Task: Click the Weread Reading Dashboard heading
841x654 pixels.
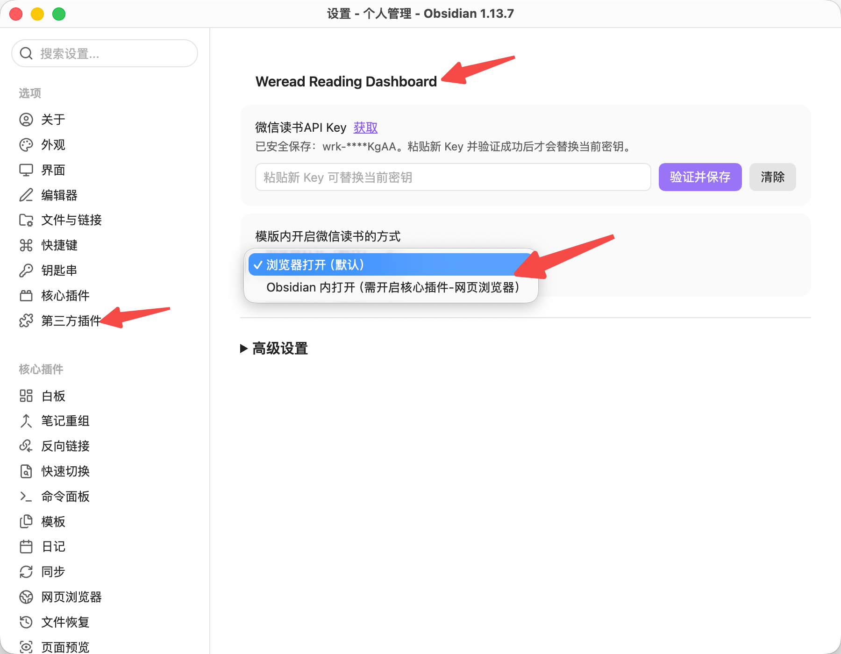Action: 346,82
